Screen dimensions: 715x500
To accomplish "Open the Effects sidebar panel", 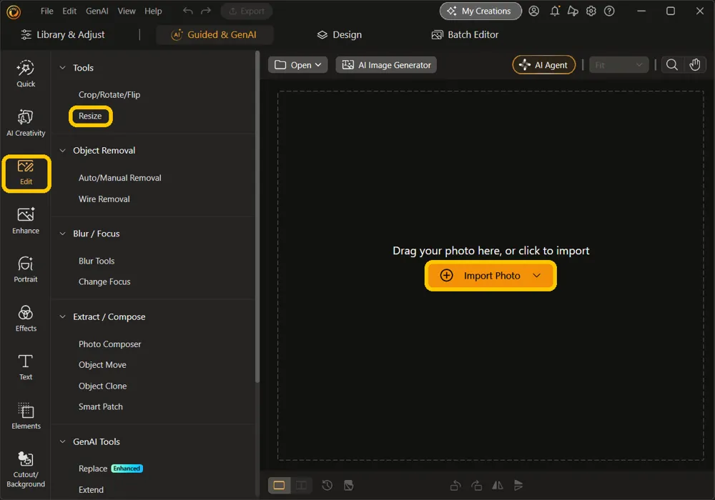I will pos(26,319).
